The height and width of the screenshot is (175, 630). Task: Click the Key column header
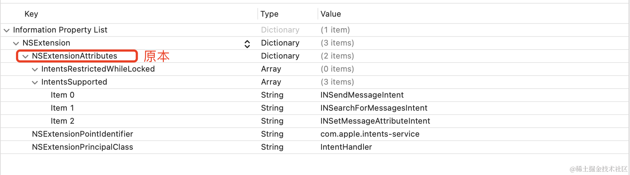pyautogui.click(x=31, y=14)
